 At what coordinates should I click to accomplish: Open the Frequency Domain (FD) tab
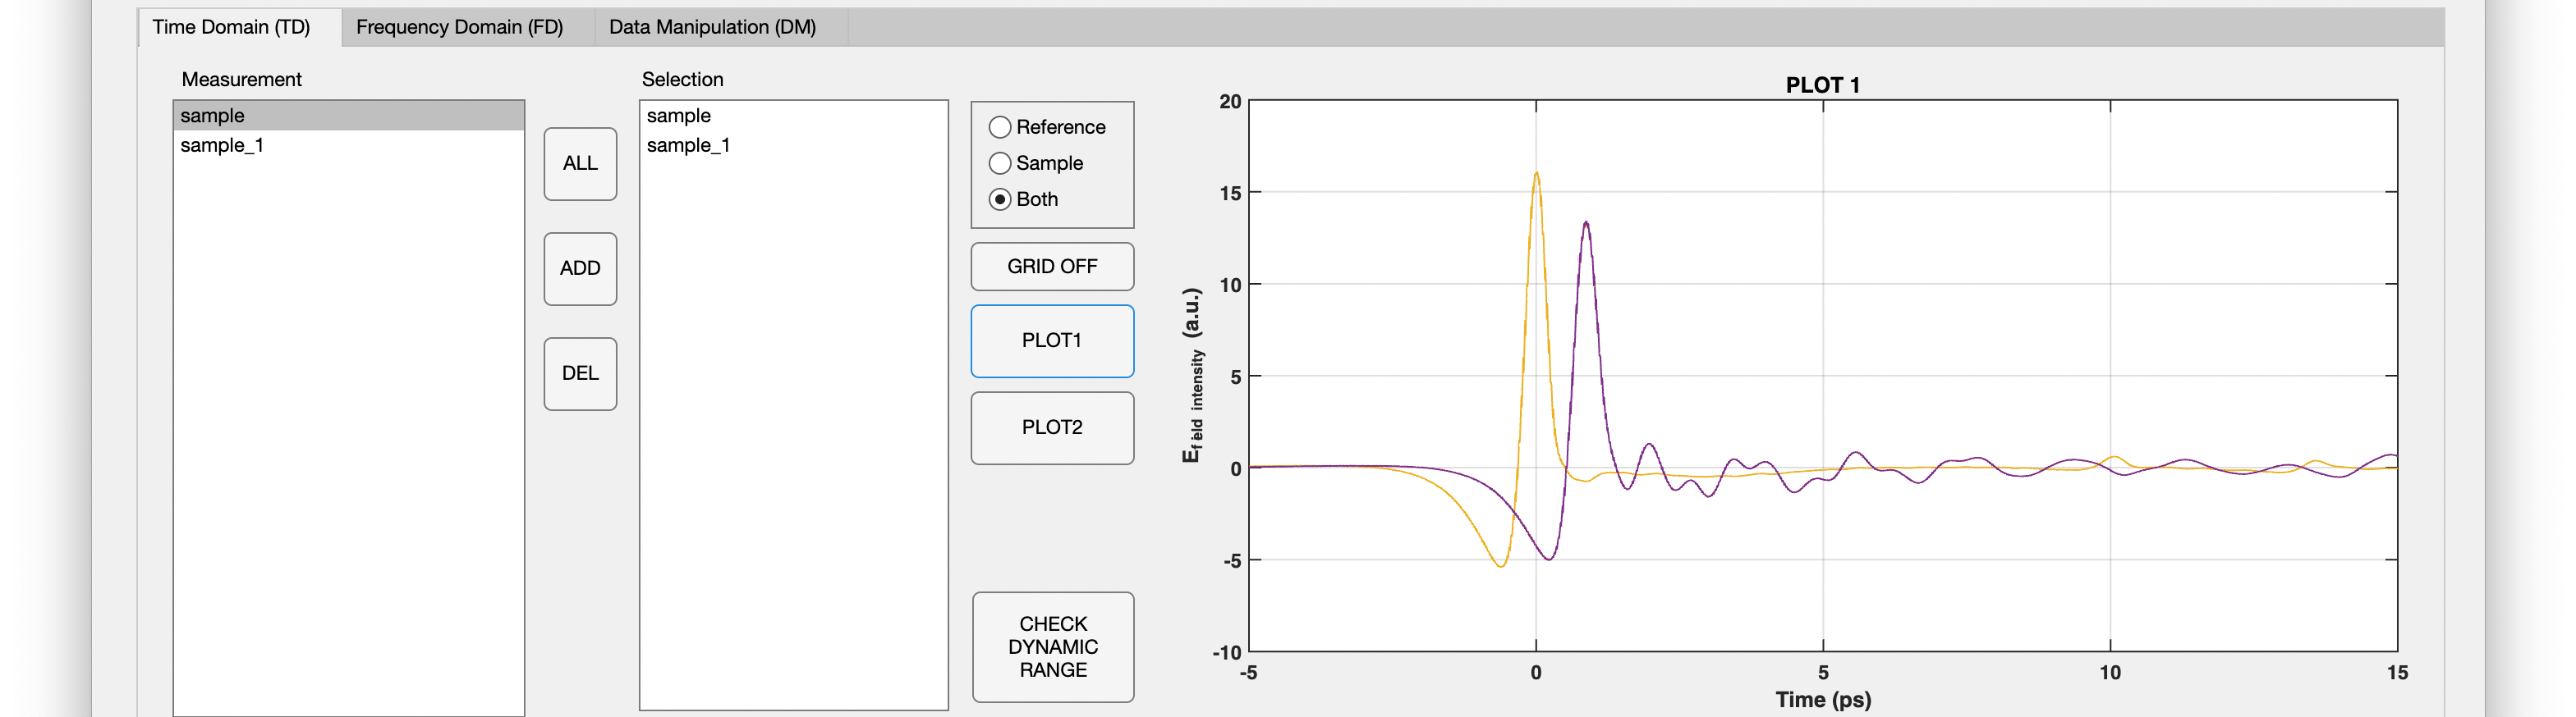point(459,27)
